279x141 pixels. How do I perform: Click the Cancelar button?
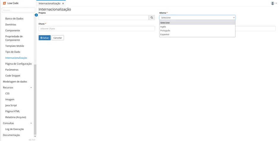coord(58,38)
